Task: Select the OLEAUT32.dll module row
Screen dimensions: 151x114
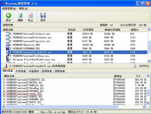Action: pyautogui.click(x=74, y=80)
